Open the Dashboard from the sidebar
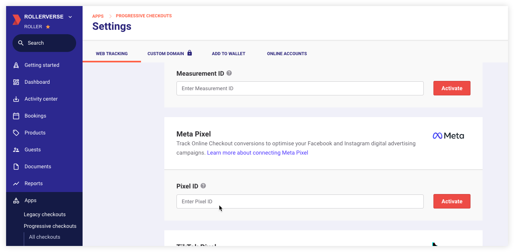The width and height of the screenshot is (514, 252). [x=16, y=82]
